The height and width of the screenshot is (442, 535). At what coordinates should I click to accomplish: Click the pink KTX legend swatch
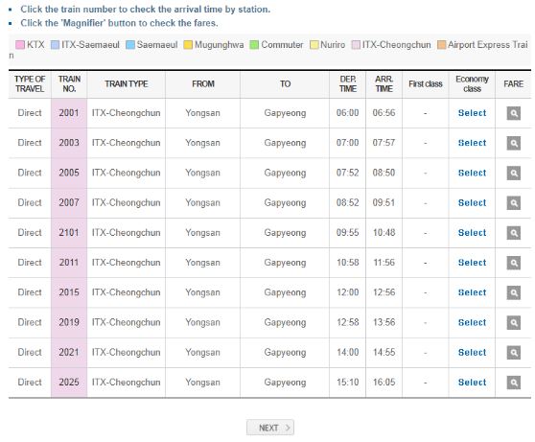[20, 45]
